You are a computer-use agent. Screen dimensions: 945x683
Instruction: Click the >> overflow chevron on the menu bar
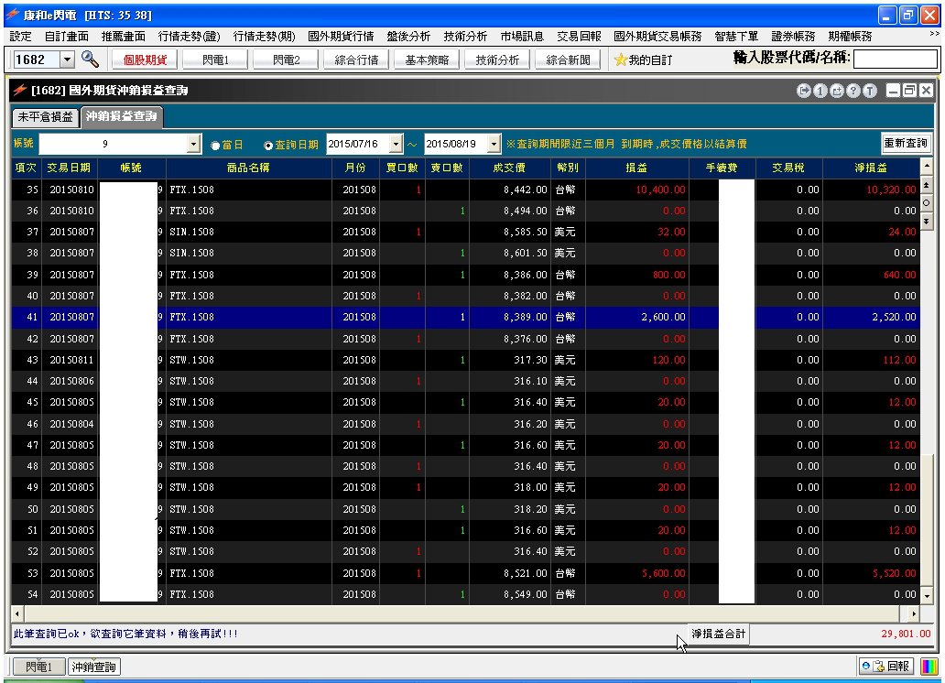[935, 35]
